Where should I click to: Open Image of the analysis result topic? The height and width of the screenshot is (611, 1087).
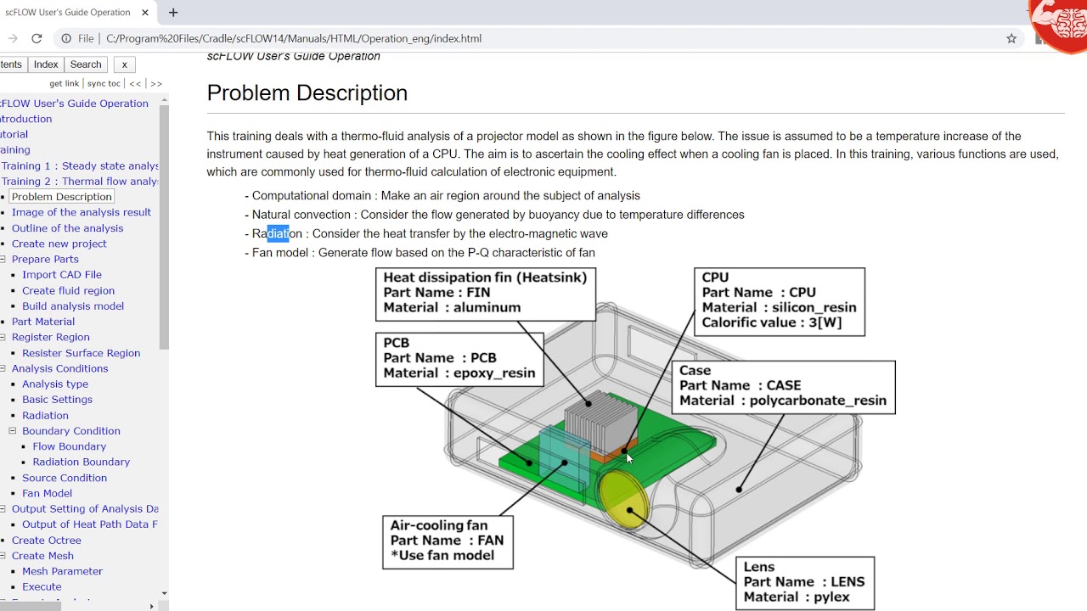tap(82, 212)
